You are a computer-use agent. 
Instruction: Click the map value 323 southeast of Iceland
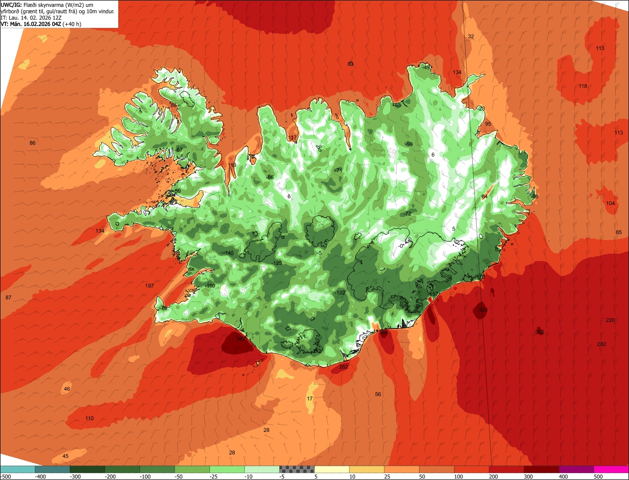pyautogui.click(x=483, y=310)
